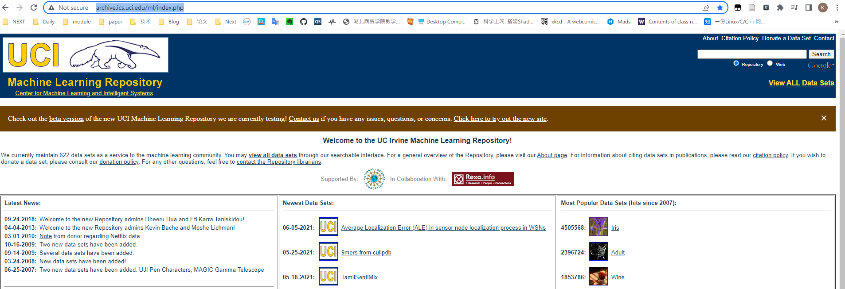Image resolution: width=845 pixels, height=289 pixels.
Task: Click the share page icon in the address bar
Action: click(x=706, y=8)
